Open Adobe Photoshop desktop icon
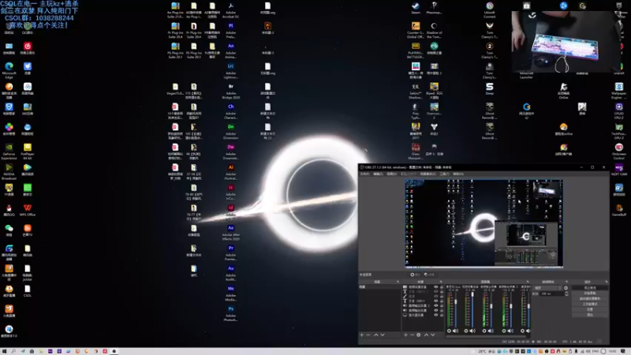 [230, 313]
